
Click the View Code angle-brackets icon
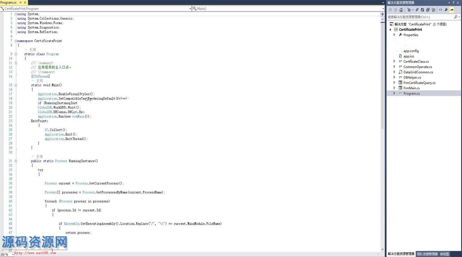tap(441, 10)
